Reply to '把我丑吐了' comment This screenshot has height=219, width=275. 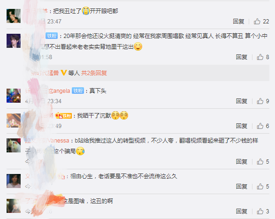click(x=238, y=22)
